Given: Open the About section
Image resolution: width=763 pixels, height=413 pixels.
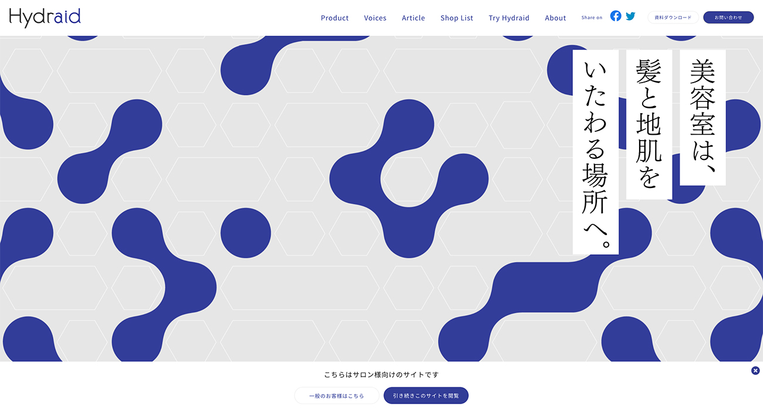Looking at the screenshot, I should click(555, 18).
